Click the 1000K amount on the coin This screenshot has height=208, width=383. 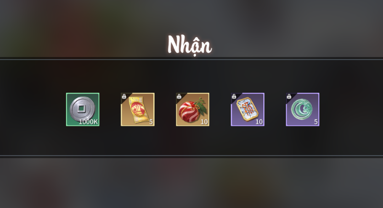(88, 121)
